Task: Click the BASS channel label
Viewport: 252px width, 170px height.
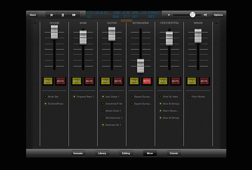Action: click(x=83, y=23)
